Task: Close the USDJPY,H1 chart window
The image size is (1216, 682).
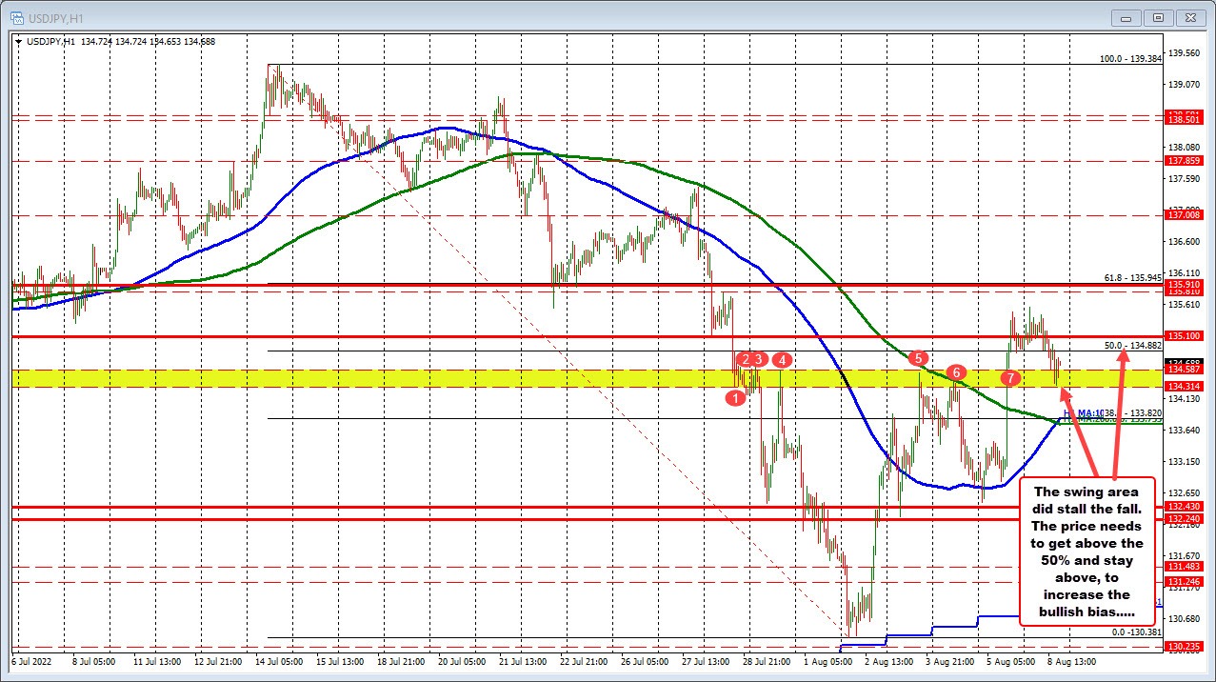Action: coord(1190,17)
